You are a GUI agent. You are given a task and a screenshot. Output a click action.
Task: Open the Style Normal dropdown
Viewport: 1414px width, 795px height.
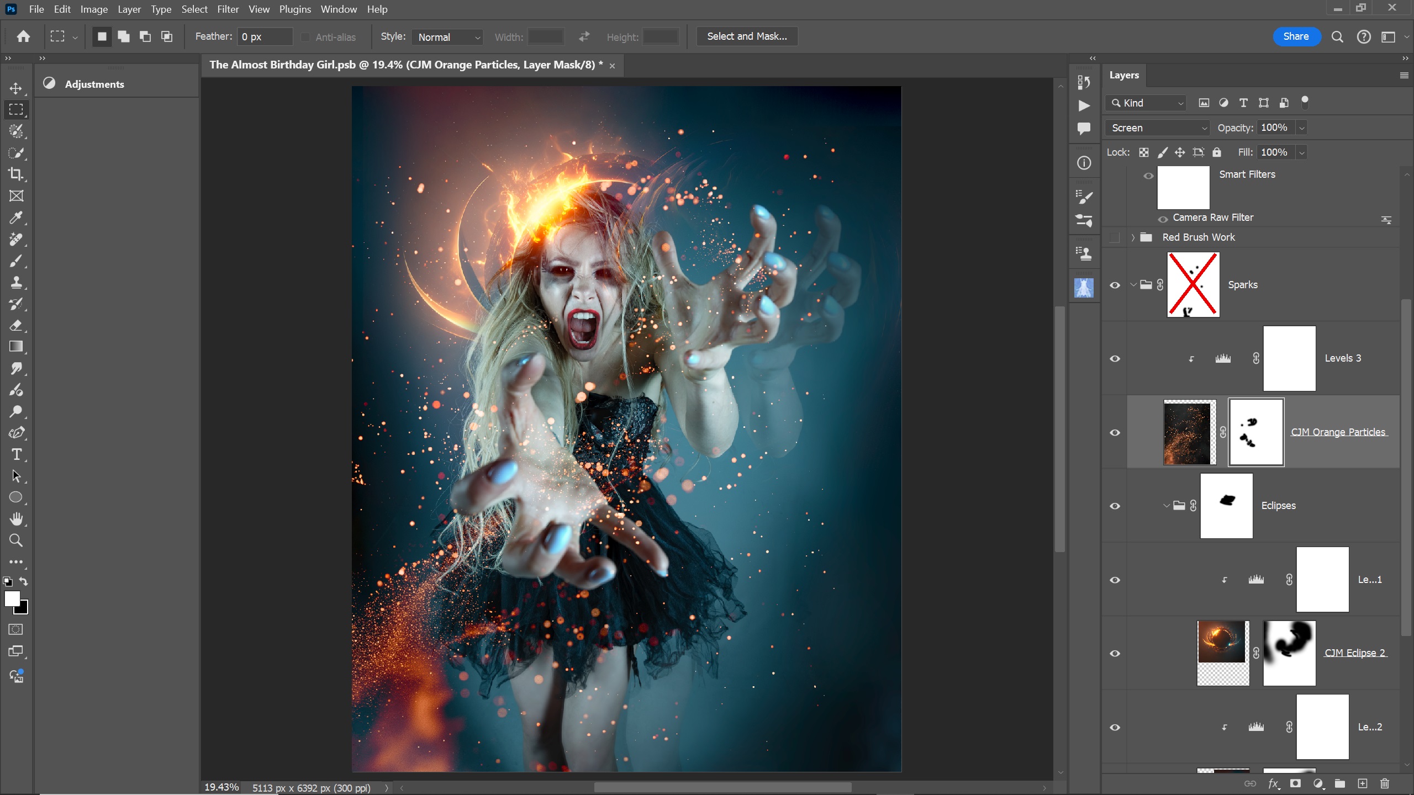pos(448,37)
